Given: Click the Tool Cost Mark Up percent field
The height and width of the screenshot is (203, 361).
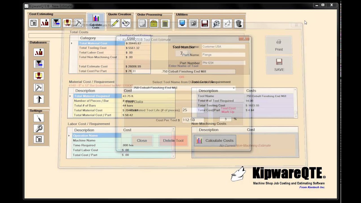Looking at the screenshot, I should (225, 119).
